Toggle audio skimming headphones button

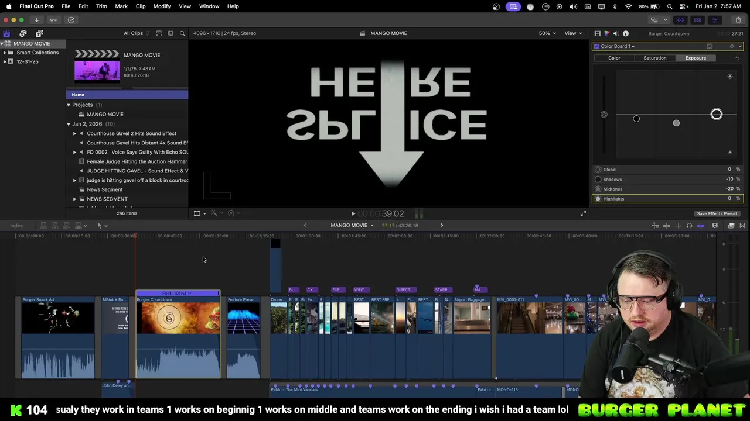689,225
